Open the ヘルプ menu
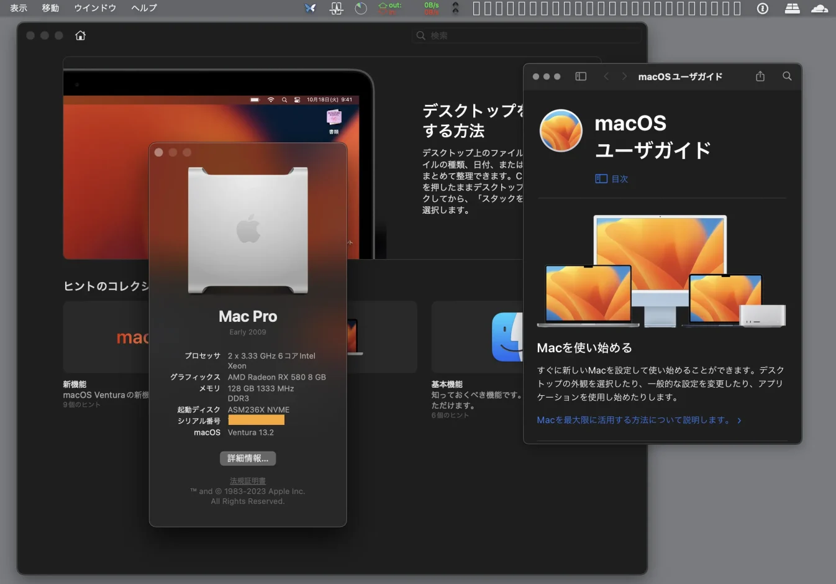This screenshot has width=836, height=584. 144,8
